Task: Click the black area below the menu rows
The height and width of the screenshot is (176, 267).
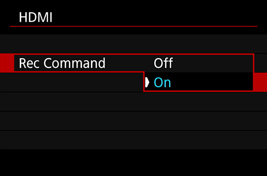Action: click(133, 163)
